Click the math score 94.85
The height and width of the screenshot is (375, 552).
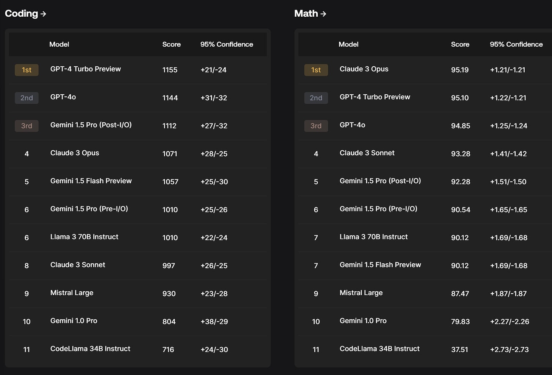461,126
